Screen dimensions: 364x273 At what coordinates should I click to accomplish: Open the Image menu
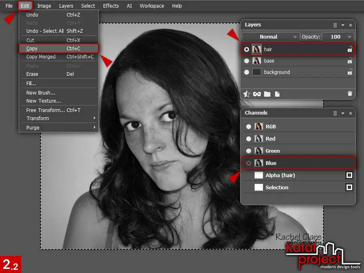click(x=44, y=6)
